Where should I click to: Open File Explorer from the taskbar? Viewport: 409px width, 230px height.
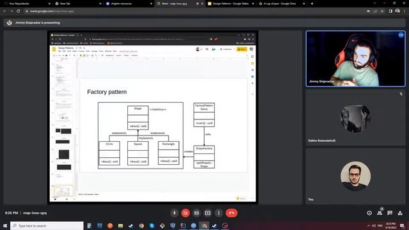coord(121,226)
